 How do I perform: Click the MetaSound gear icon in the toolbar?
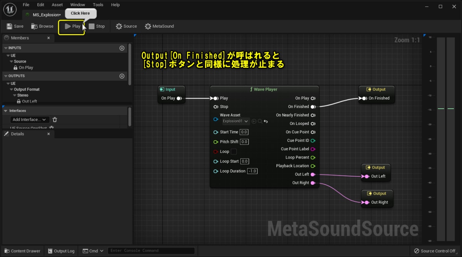point(147,26)
